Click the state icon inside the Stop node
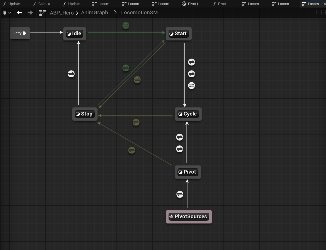The width and height of the screenshot is (326, 250). pyautogui.click(x=78, y=114)
